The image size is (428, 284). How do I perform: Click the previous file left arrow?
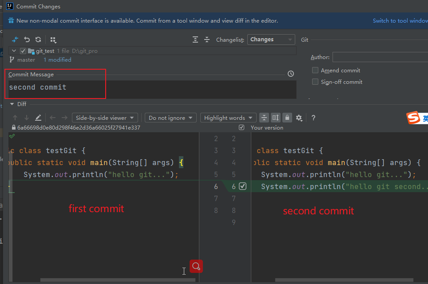pos(53,118)
